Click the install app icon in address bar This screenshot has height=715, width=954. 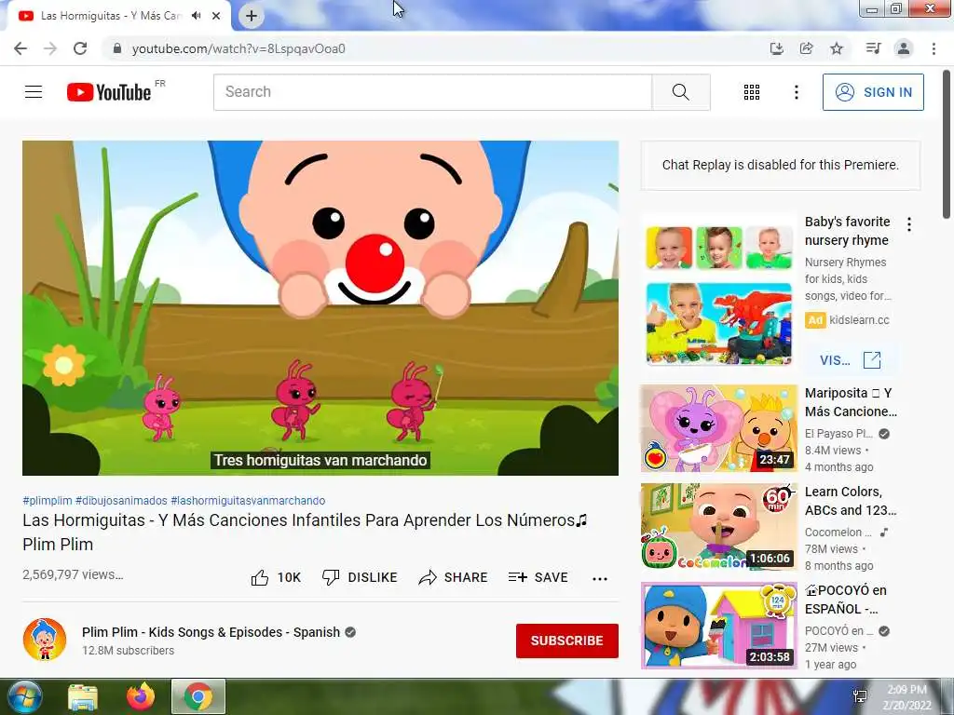(776, 48)
